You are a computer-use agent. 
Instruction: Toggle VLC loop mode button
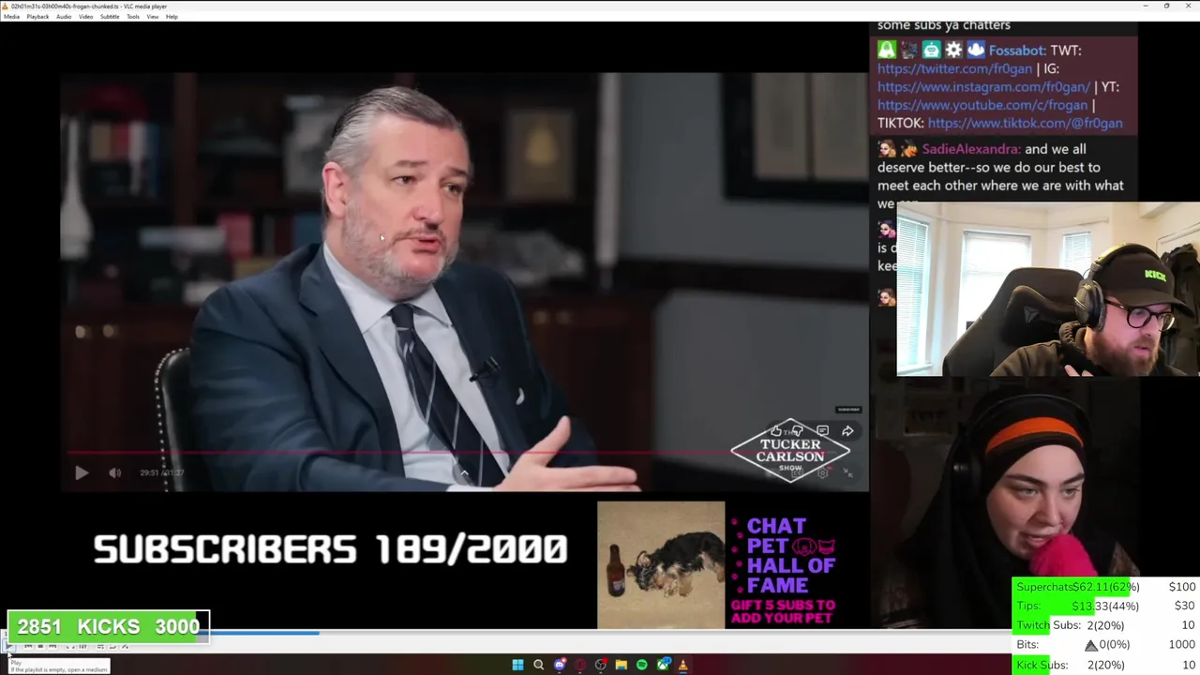(x=112, y=646)
